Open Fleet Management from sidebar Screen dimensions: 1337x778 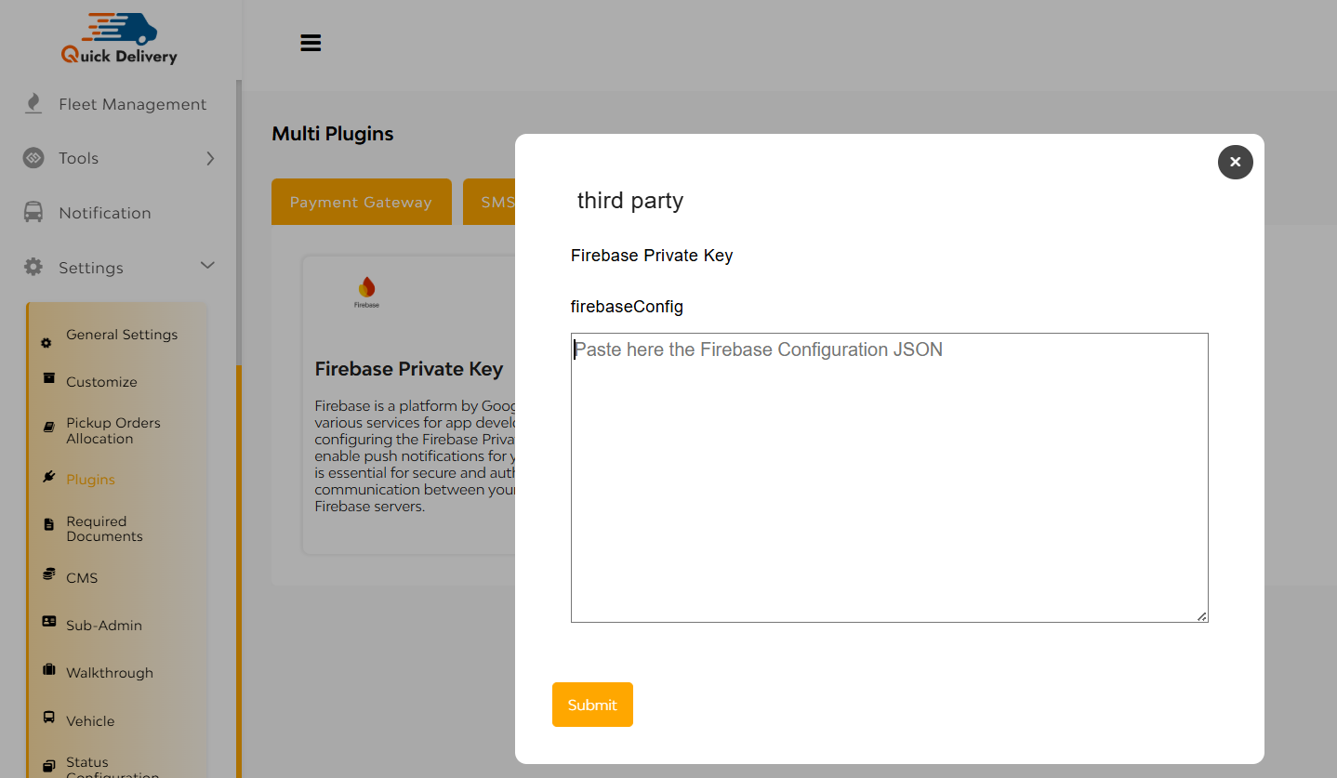coord(132,104)
